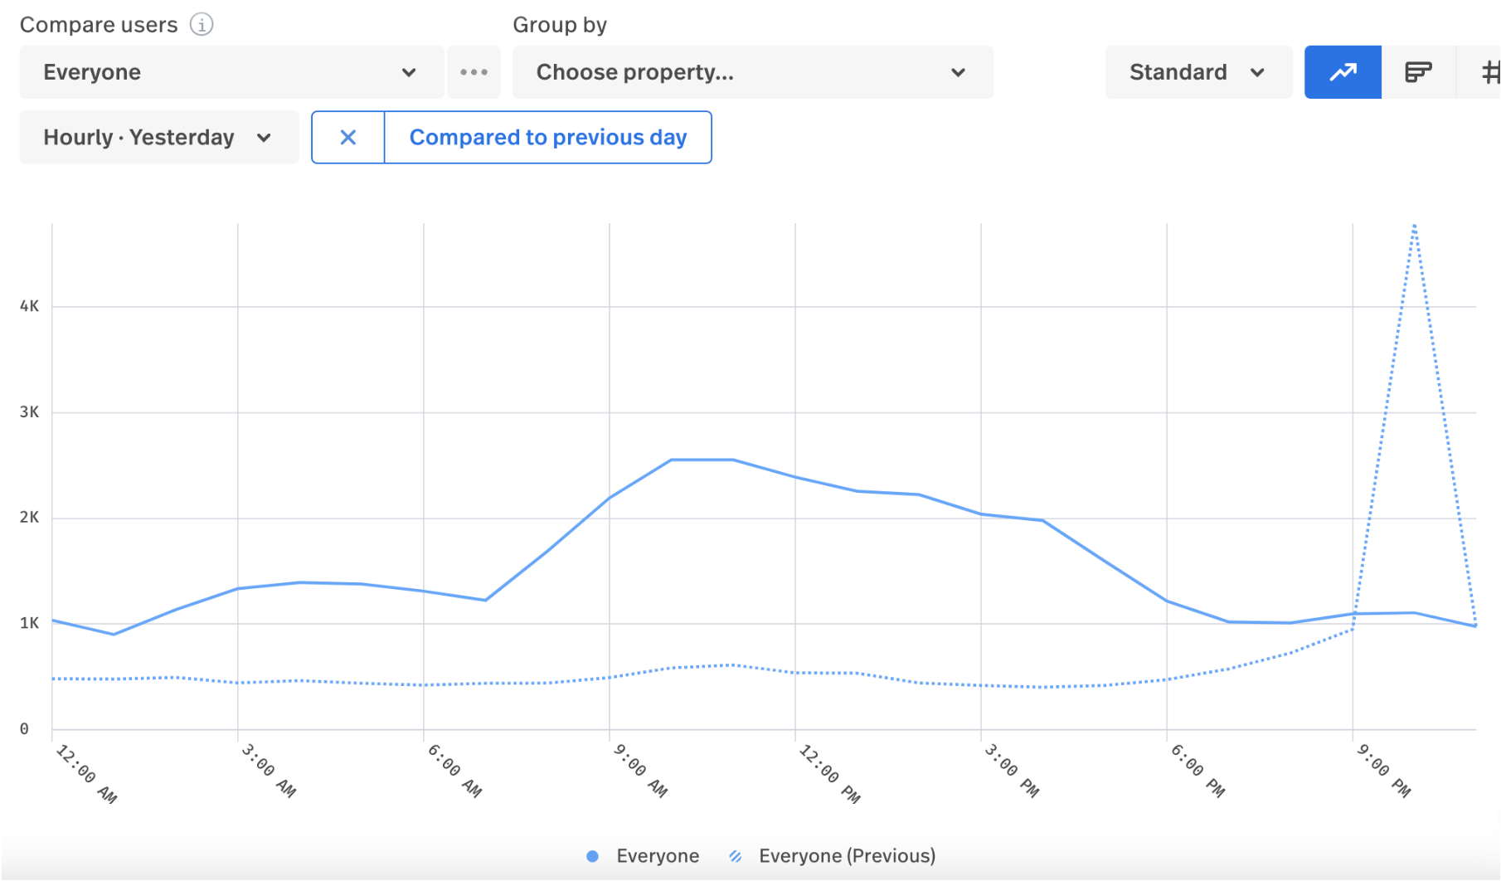The image size is (1501, 881).
Task: Expand the Choose property dropdown
Action: pos(752,72)
